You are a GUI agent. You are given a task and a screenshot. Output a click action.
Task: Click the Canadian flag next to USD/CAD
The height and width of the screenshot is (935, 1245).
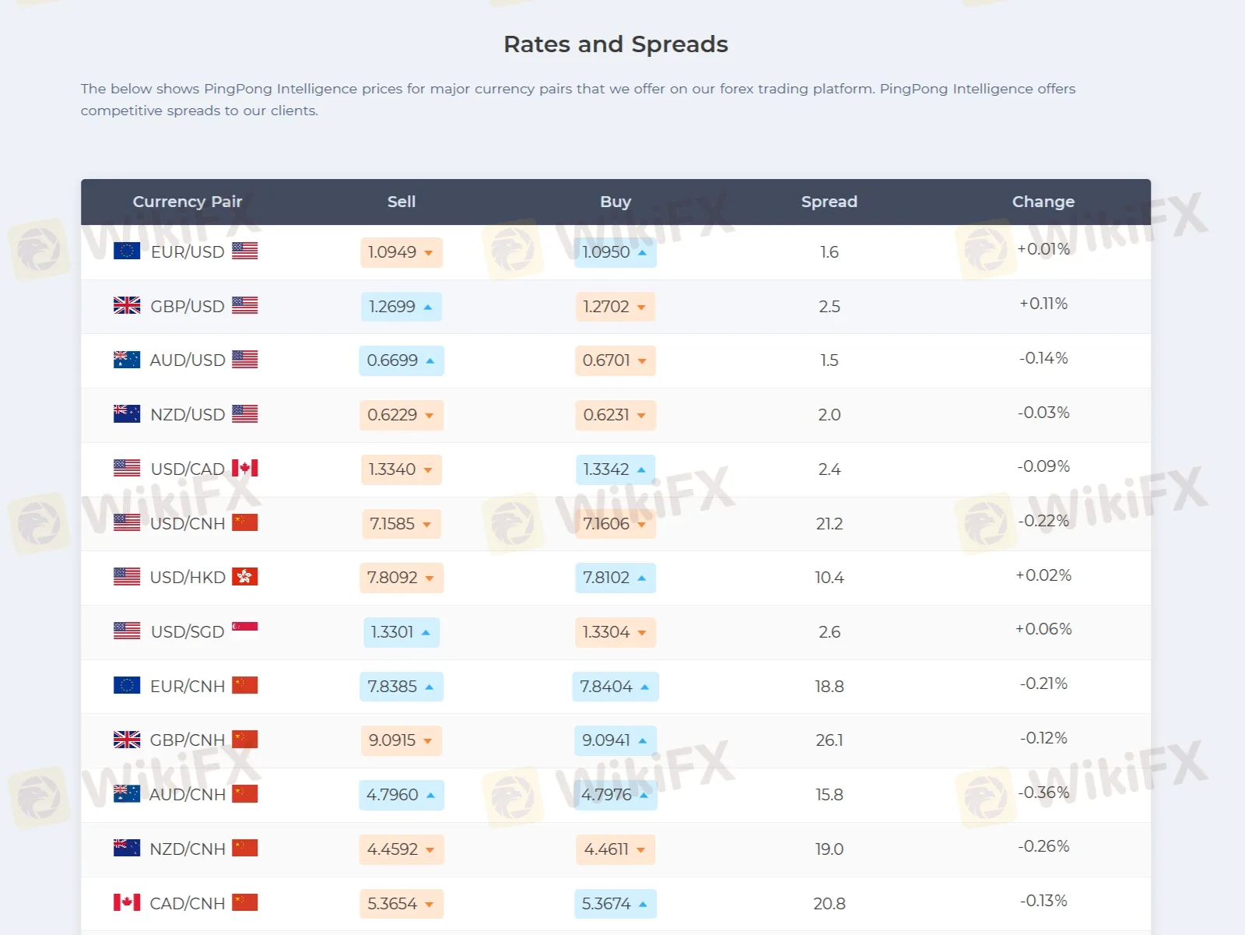[244, 468]
